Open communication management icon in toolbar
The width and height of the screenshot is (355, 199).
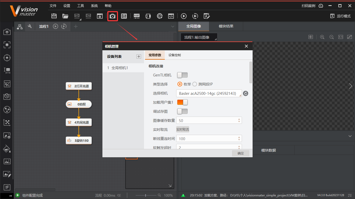[148, 16]
